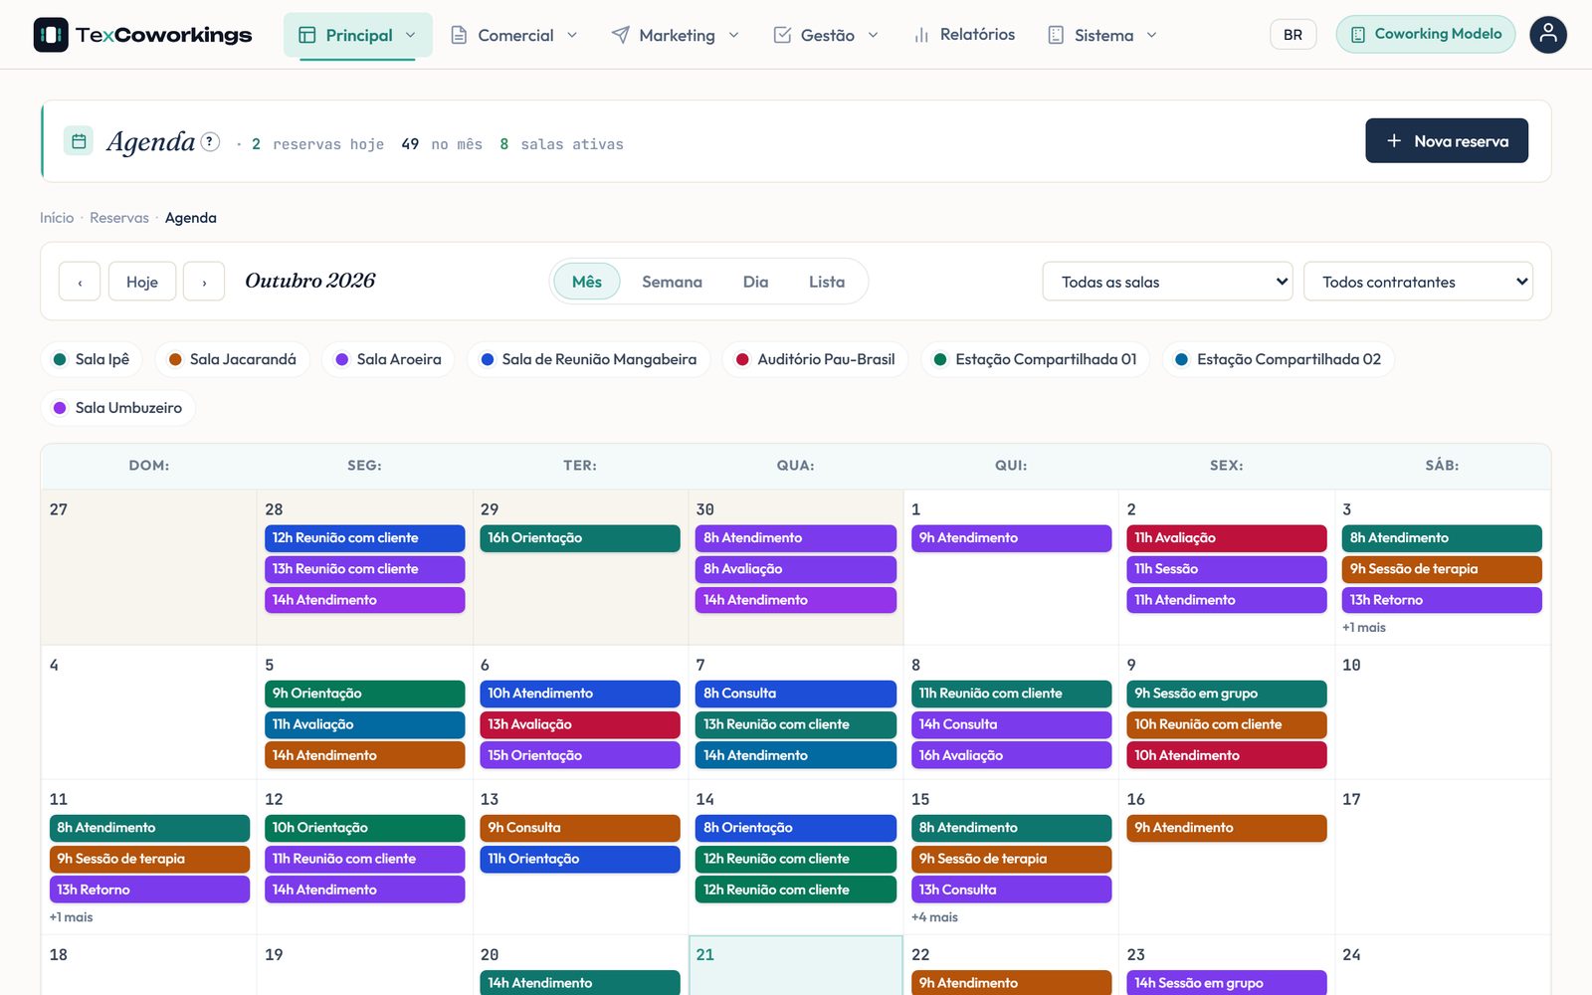Click the Marketing paper plane icon
The width and height of the screenshot is (1592, 995).
tap(620, 35)
